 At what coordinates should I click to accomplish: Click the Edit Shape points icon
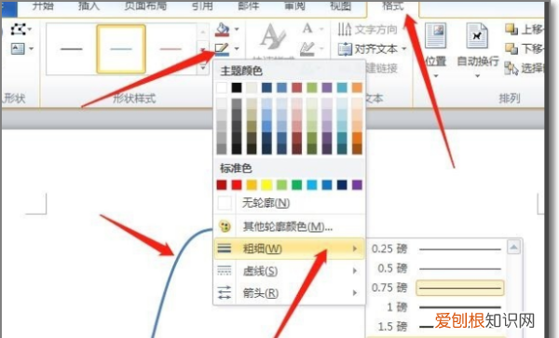click(18, 29)
